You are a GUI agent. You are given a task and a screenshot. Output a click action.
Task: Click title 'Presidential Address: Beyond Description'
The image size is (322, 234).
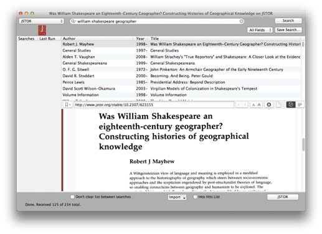point(187,82)
